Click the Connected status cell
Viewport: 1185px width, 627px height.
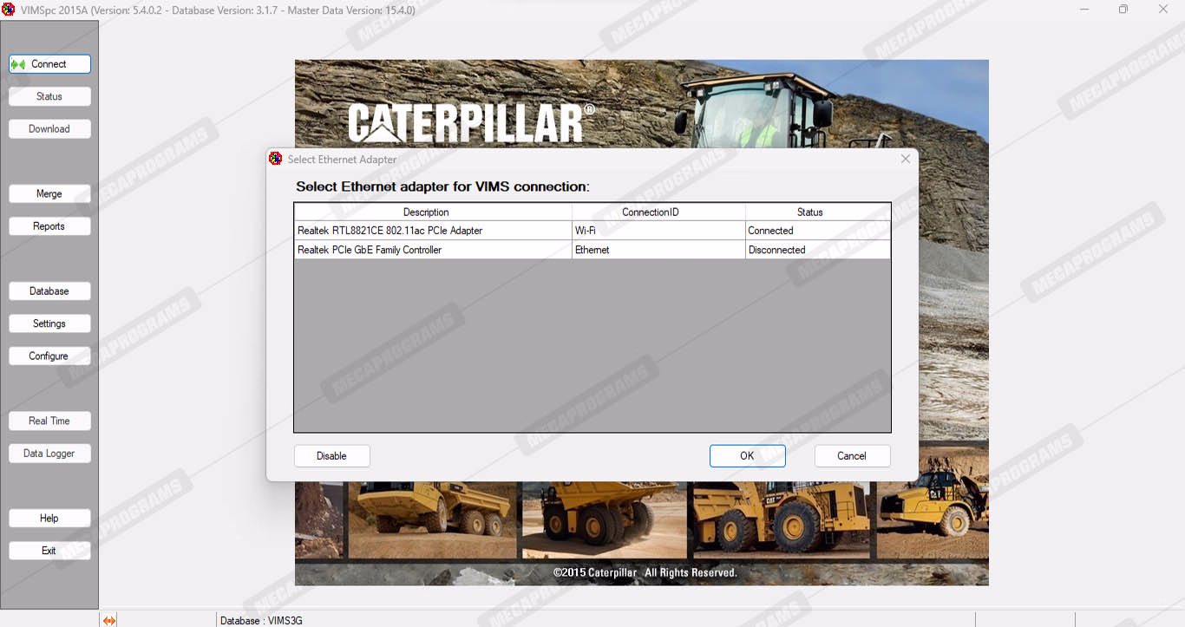pos(818,231)
